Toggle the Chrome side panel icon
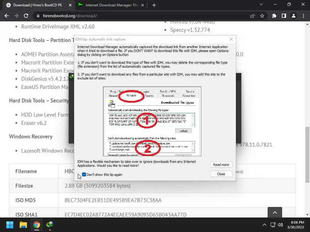310x232 pixels. [x=284, y=16]
